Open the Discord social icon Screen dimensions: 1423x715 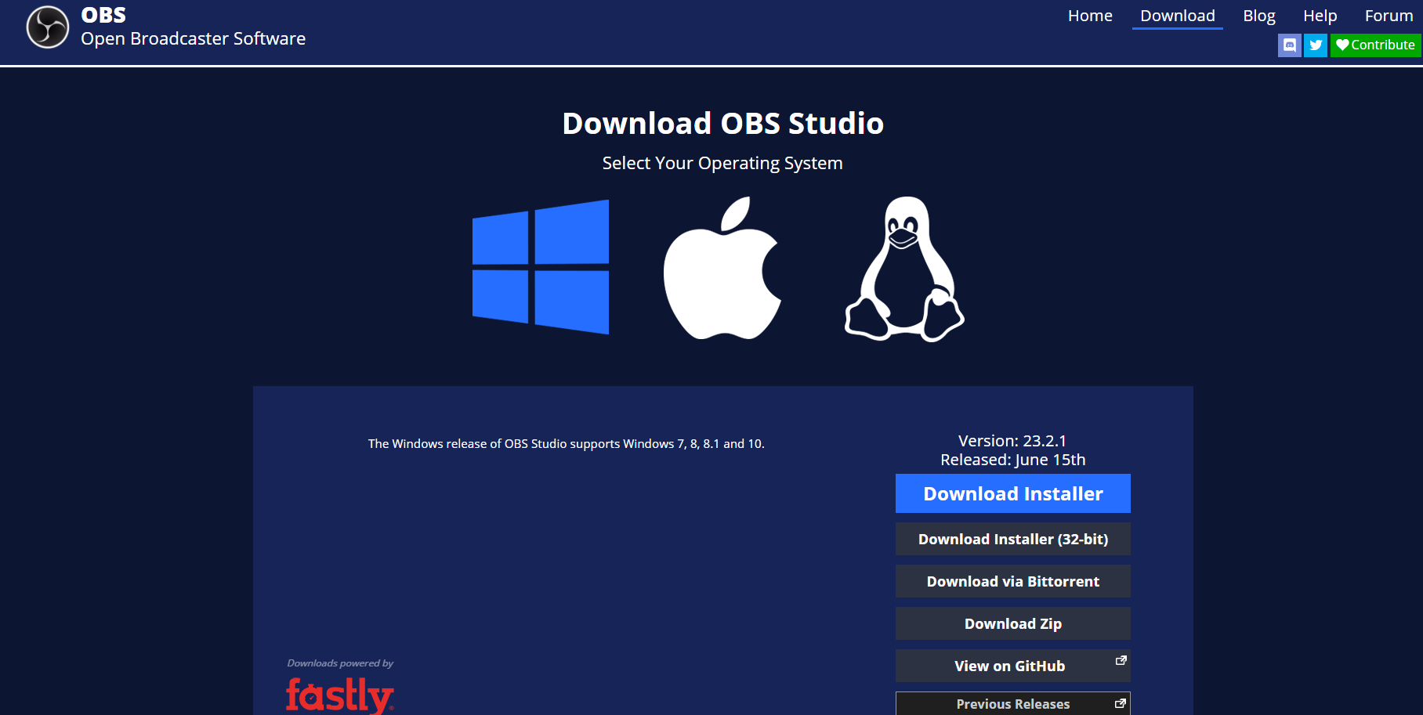pos(1290,45)
